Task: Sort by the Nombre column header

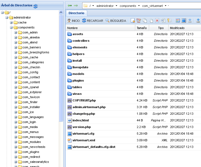Action: tap(100, 28)
